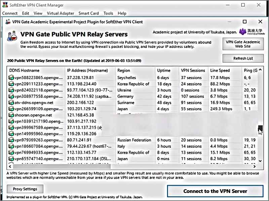Viewport: 269px width, 201px height.
Task: Click server icon beside vpn149995960.opengw
Action: coord(11,134)
